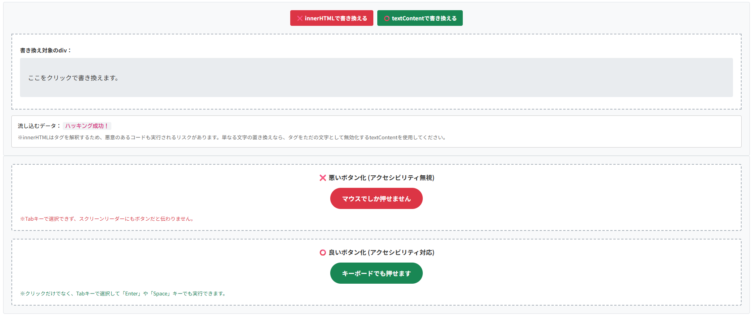Click the red X icon beside 悪いボタン化 heading
The width and height of the screenshot is (753, 315).
pyautogui.click(x=323, y=178)
